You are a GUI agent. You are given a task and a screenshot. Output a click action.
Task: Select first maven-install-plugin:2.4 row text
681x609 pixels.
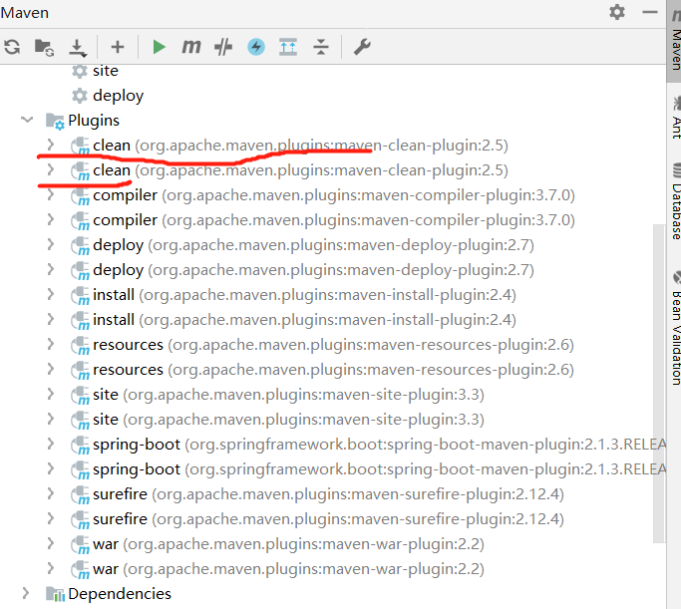click(x=304, y=295)
